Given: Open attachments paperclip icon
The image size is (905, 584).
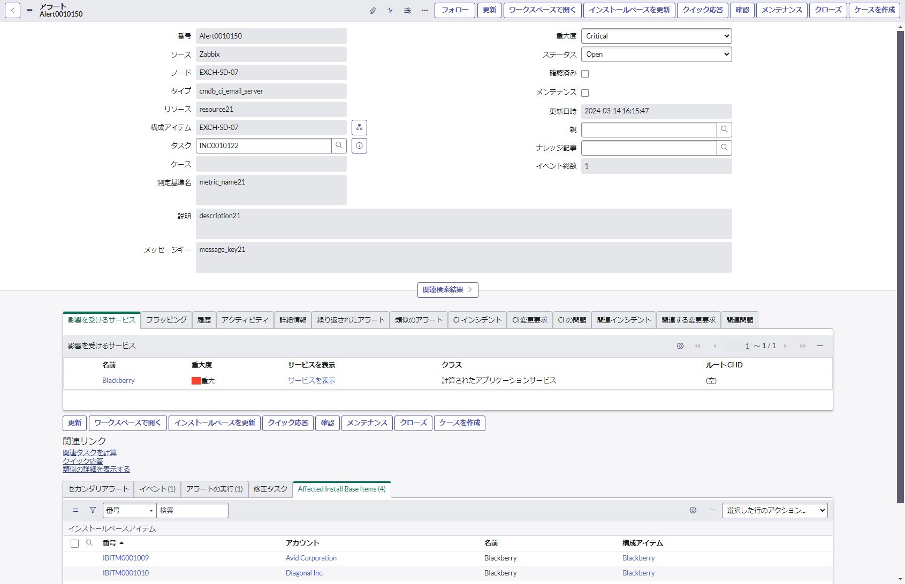Looking at the screenshot, I should click(372, 10).
